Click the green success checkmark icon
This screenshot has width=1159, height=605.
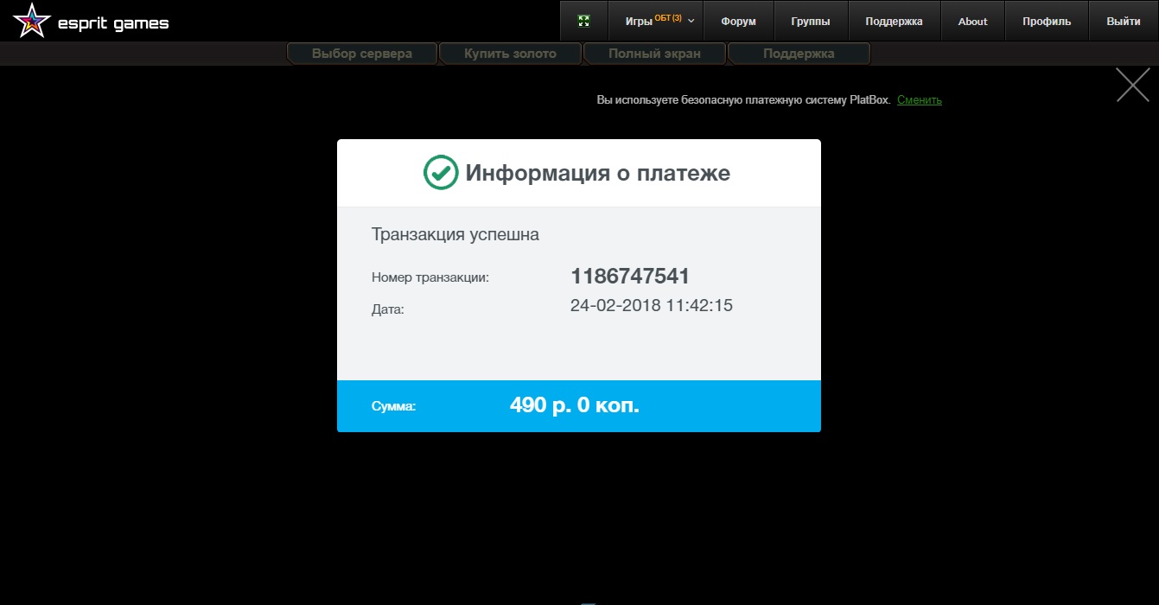(440, 173)
